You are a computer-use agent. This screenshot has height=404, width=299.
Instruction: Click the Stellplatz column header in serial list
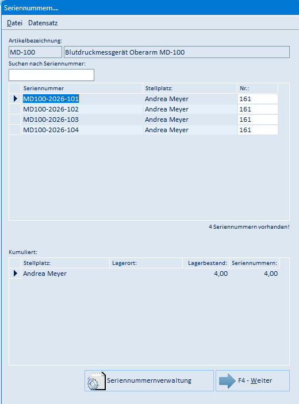190,89
